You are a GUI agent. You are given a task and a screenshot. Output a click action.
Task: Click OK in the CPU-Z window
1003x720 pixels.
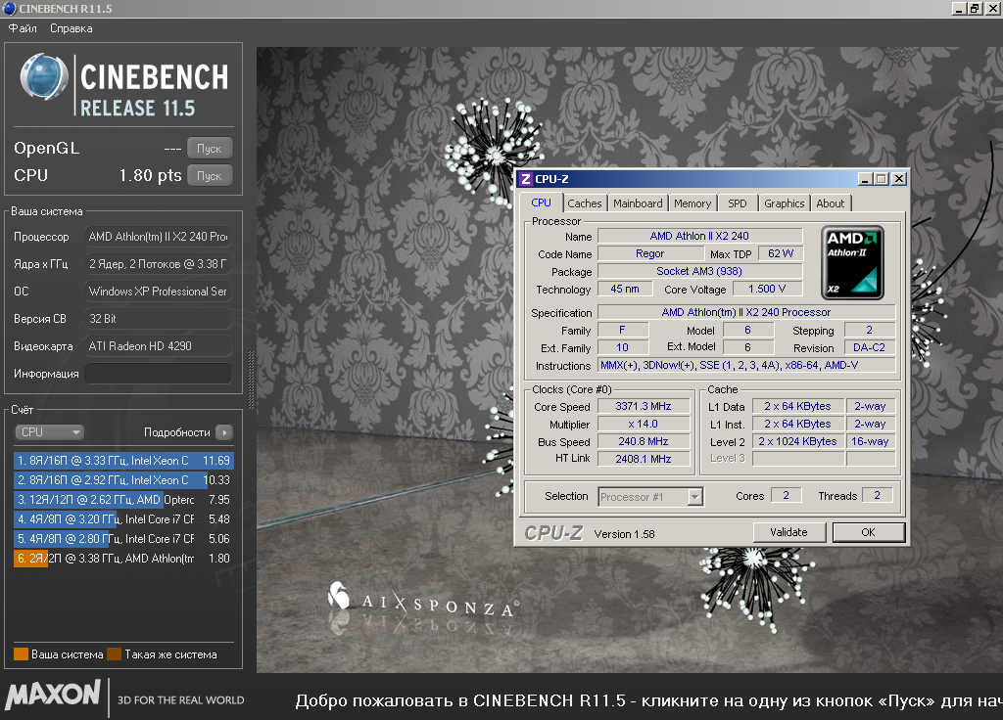tap(868, 532)
